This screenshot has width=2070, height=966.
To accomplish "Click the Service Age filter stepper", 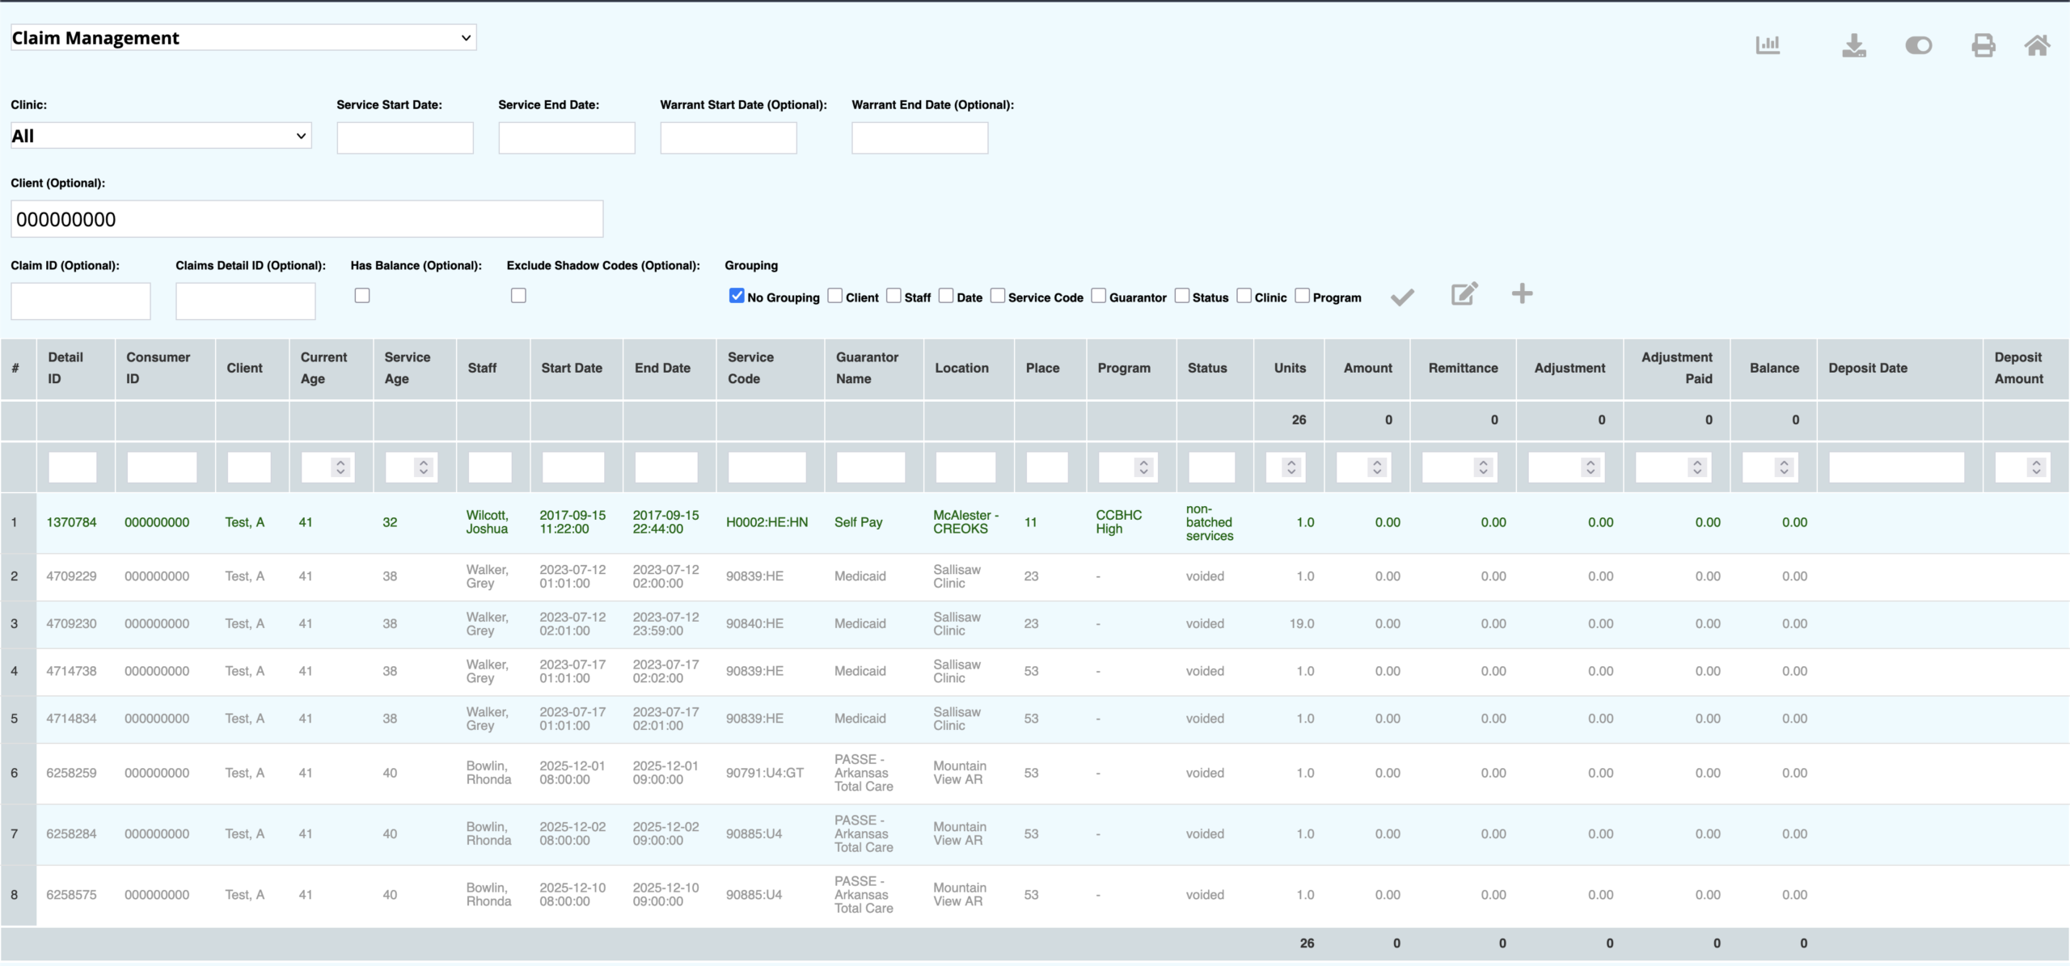I will [x=423, y=467].
